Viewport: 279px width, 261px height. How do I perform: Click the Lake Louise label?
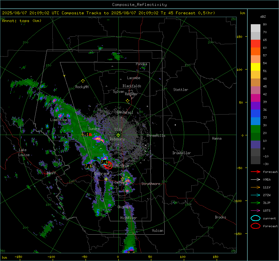24,152
